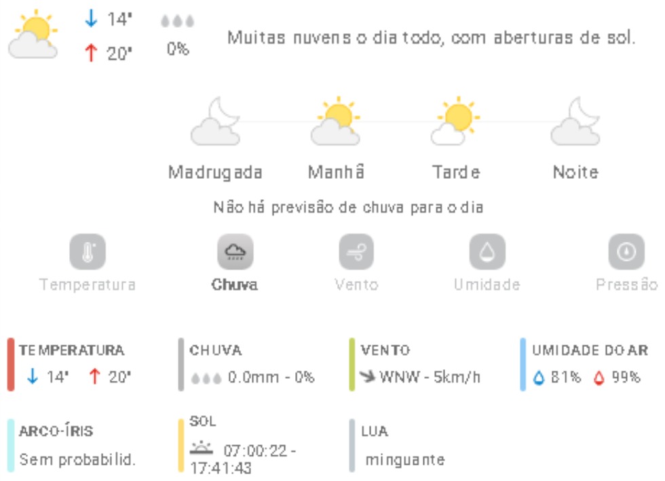Click the Vento wind icon

356,252
